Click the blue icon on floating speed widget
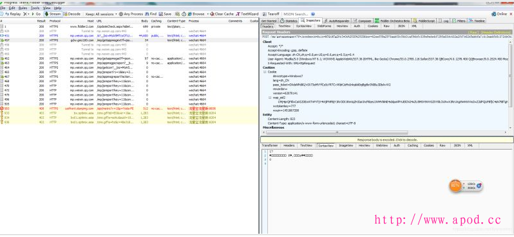This screenshot has width=514, height=237. (479, 186)
